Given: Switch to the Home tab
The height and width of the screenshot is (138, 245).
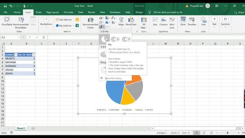Looking at the screenshot, I should click(17, 12).
